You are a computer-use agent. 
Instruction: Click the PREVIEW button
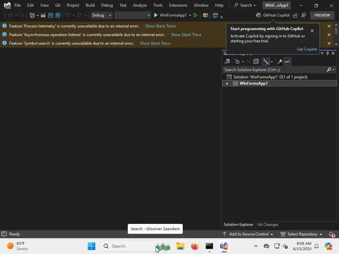[x=322, y=15]
